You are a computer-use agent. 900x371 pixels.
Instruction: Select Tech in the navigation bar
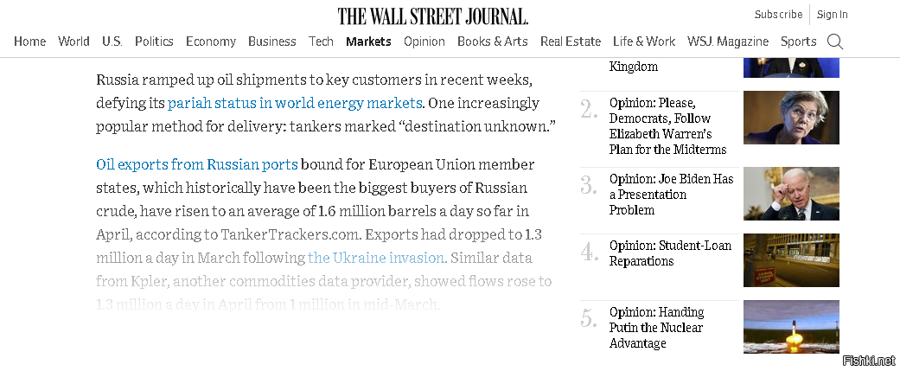[x=321, y=42]
